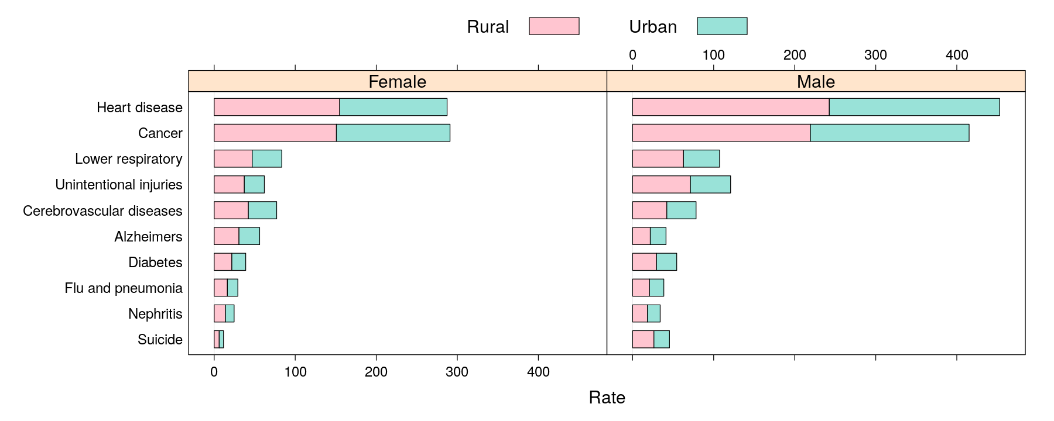Select Rural segment of Male Cancer bar
The height and width of the screenshot is (421, 1054).
click(721, 133)
